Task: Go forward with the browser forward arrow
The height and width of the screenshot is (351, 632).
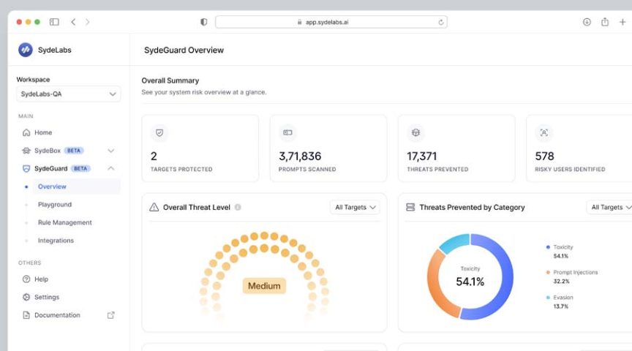Action: (88, 22)
